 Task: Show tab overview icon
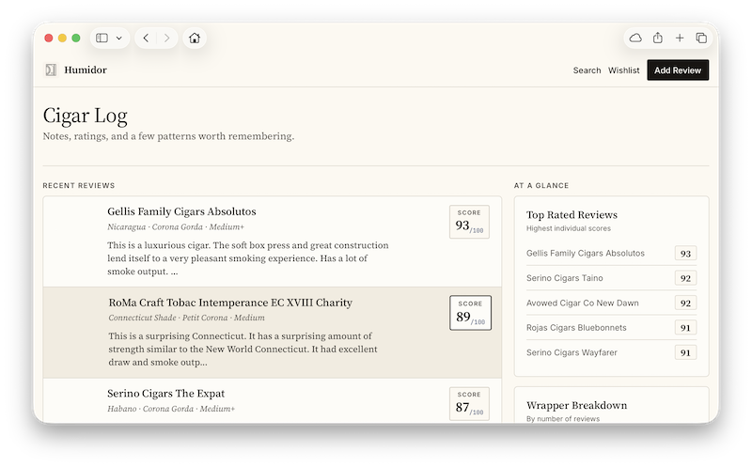coord(701,38)
